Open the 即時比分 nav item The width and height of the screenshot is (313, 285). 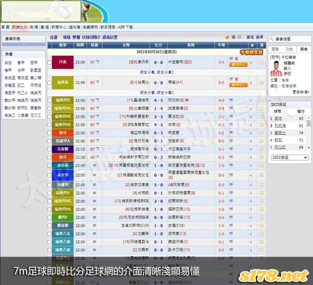19,27
